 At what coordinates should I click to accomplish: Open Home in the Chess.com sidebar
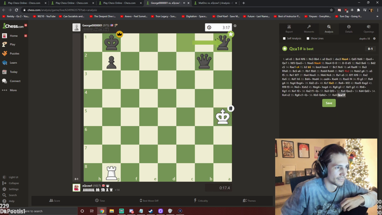click(14, 36)
